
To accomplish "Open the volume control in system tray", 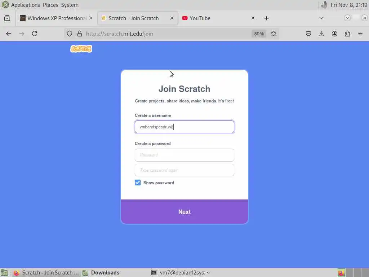I will click(x=324, y=5).
